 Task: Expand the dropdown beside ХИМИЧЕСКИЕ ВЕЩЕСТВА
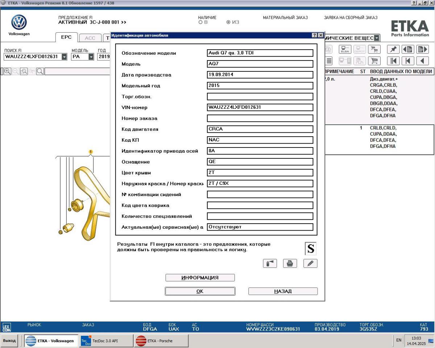click(x=377, y=38)
